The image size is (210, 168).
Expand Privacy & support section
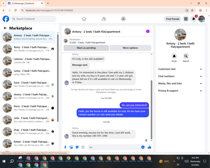click(180, 91)
